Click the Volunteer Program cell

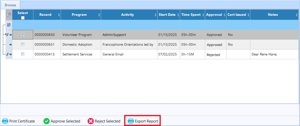[x=81, y=35]
